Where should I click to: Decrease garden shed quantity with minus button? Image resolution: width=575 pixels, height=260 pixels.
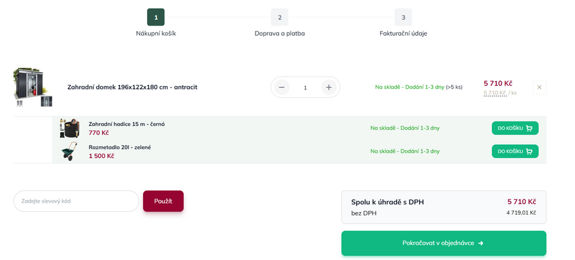click(282, 88)
